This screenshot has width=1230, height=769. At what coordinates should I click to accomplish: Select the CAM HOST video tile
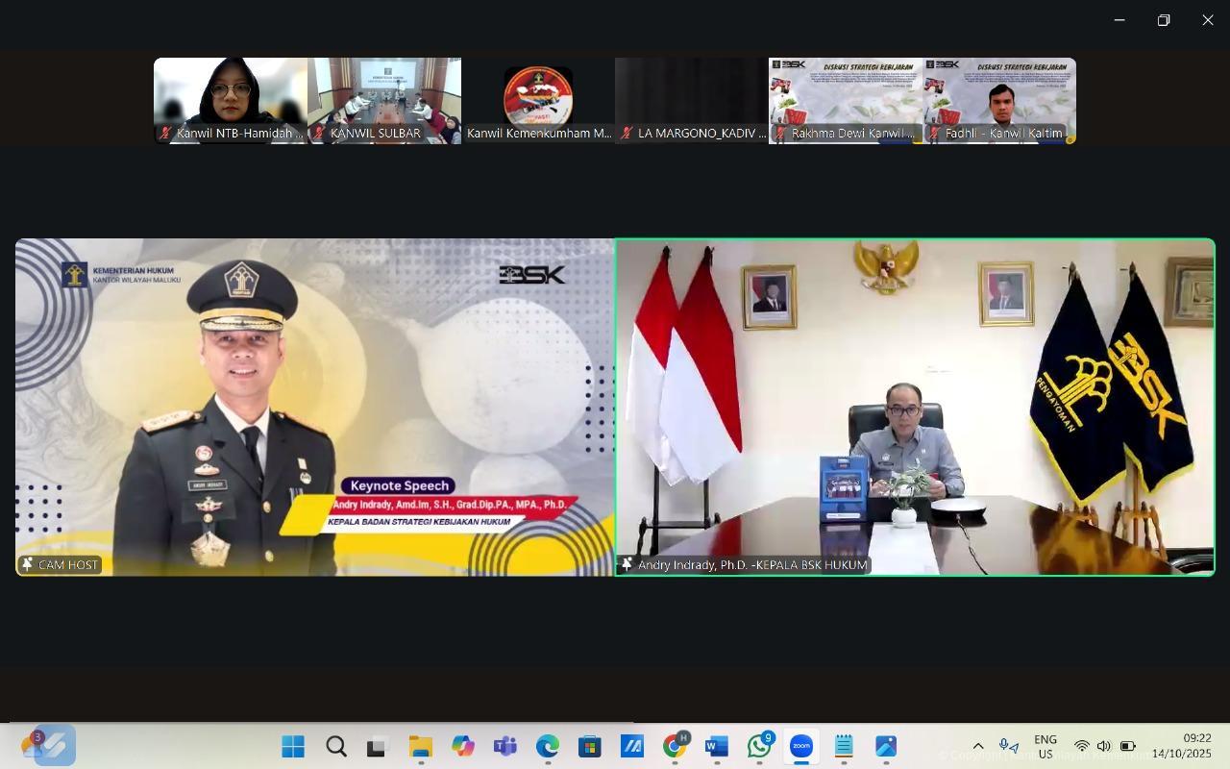[x=314, y=407]
